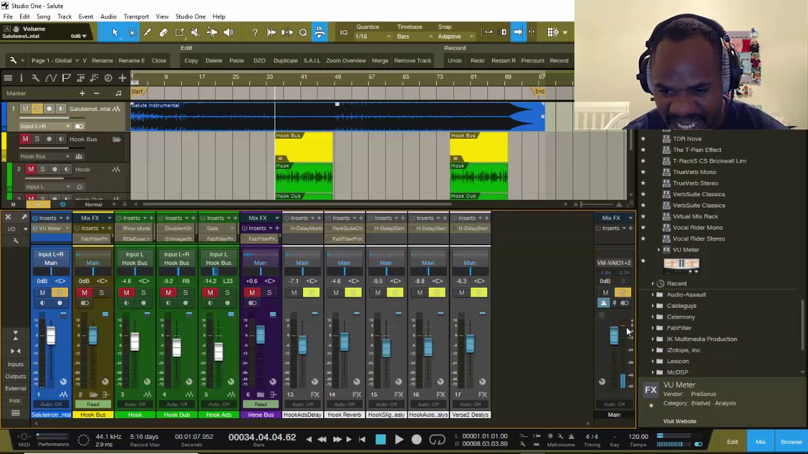
Task: Open the File menu
Action: pos(8,16)
